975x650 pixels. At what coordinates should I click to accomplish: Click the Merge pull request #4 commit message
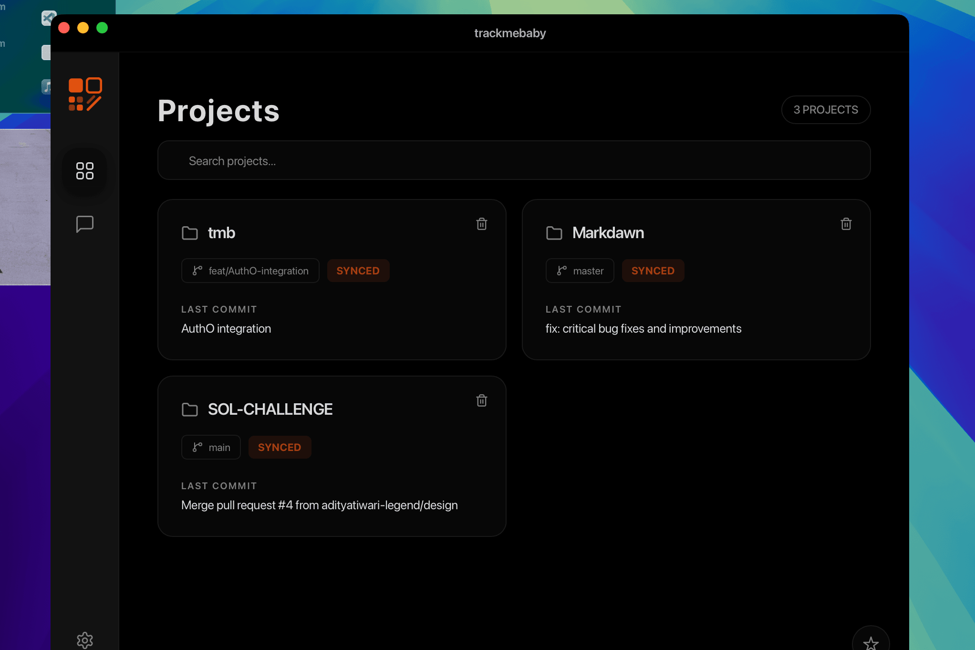pos(319,505)
